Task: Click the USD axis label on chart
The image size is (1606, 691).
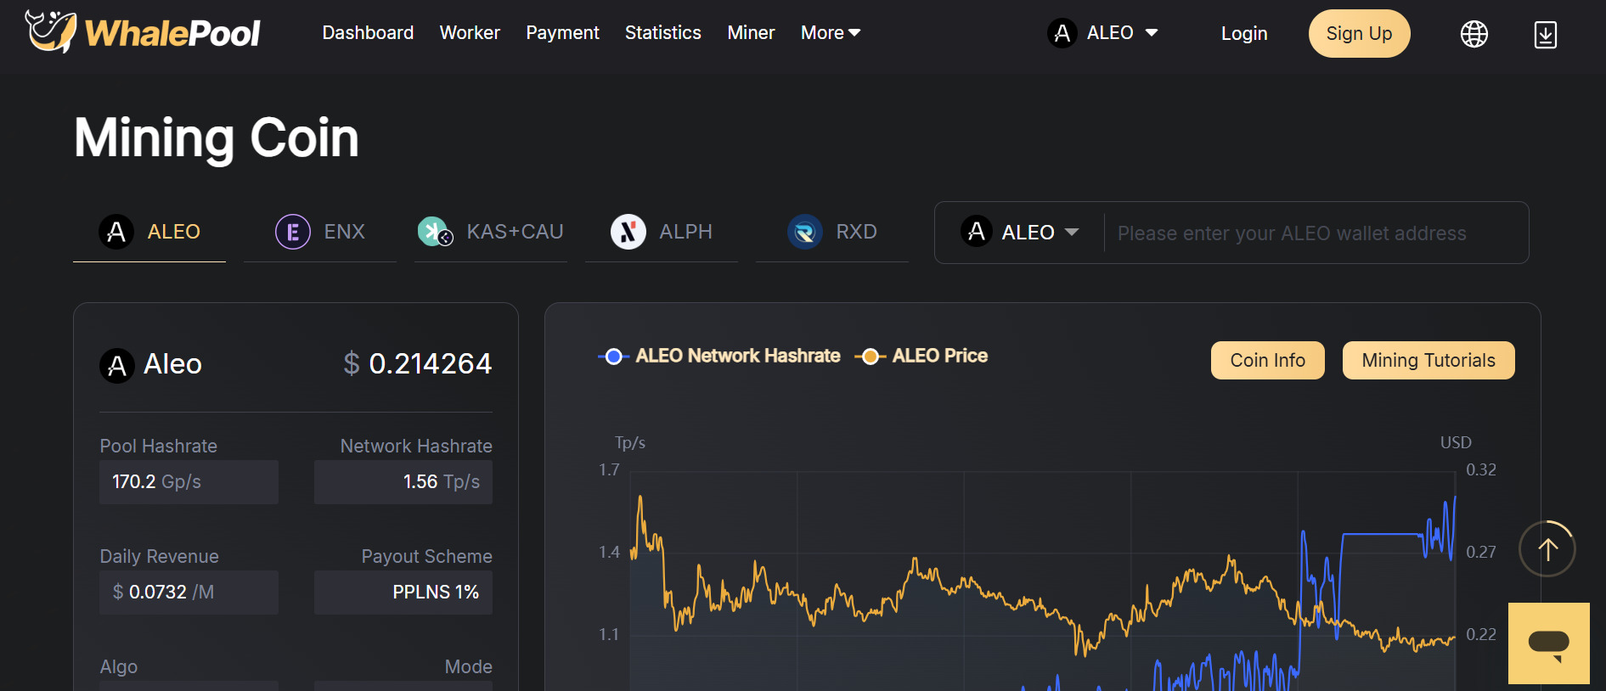Action: pyautogui.click(x=1456, y=442)
